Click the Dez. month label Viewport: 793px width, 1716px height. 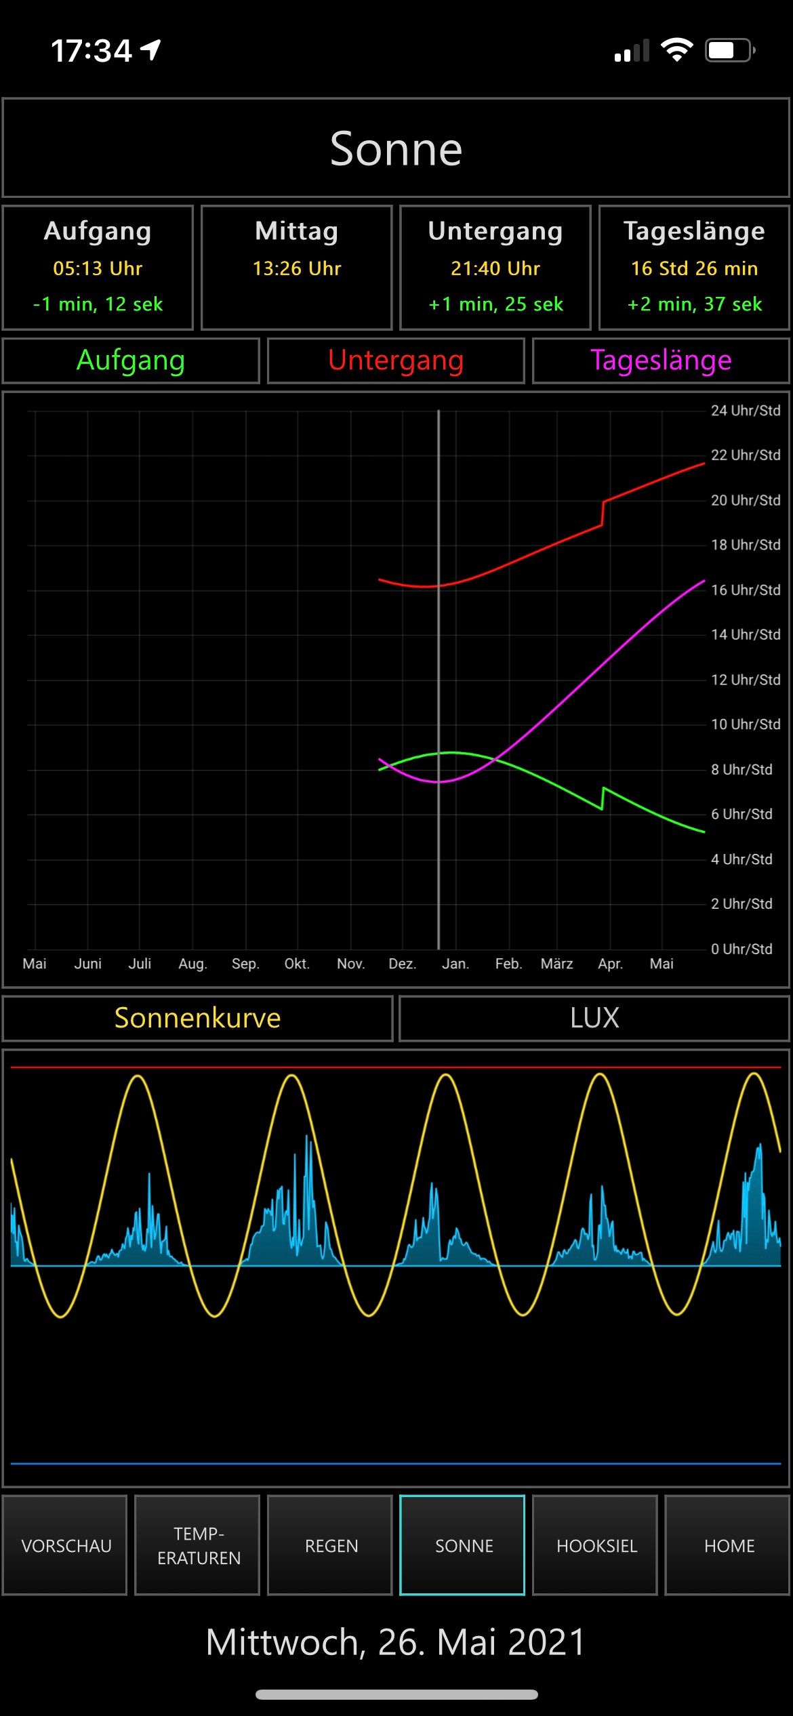coord(402,964)
